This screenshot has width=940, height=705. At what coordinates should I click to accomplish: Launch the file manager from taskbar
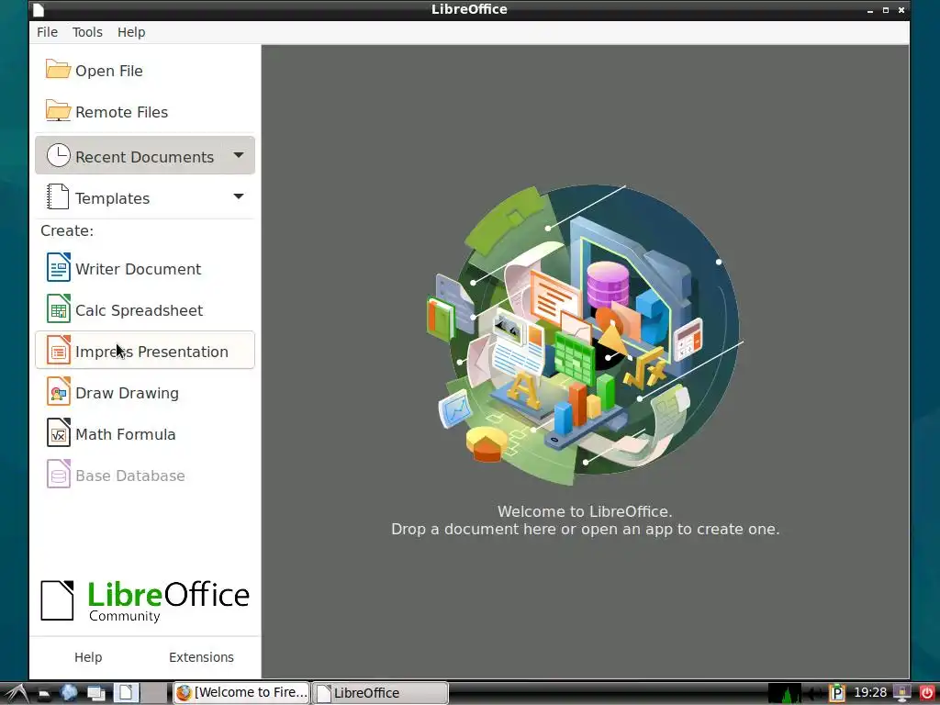[x=44, y=693]
